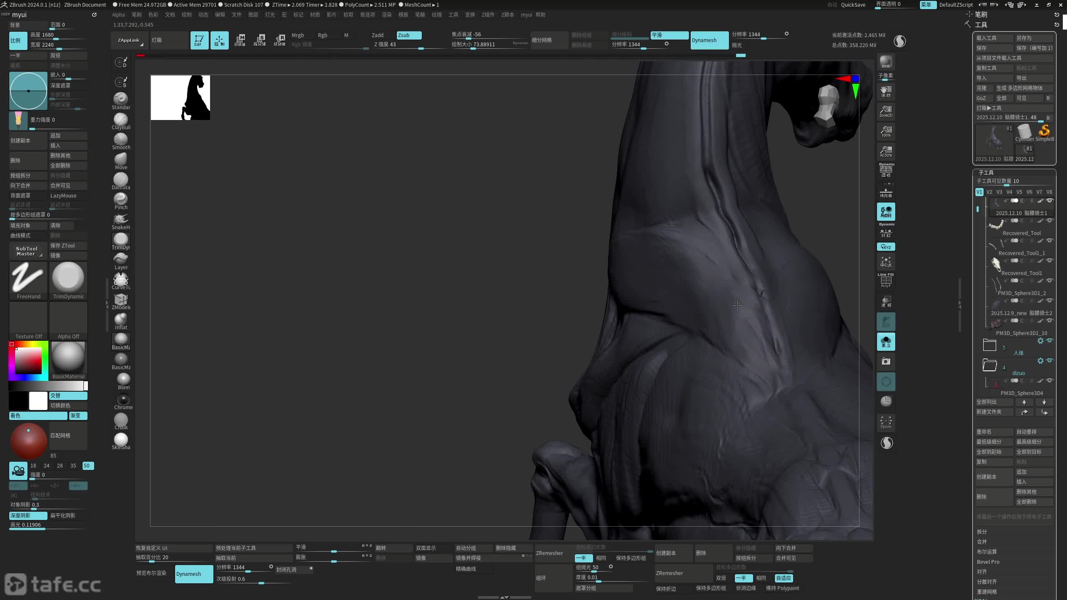Screen dimensions: 1067x600
Task: Expand the 人体 subtool folder
Action: pos(989,345)
